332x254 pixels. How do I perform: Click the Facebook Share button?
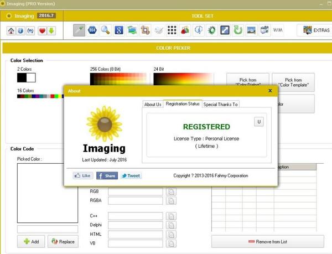(x=107, y=175)
